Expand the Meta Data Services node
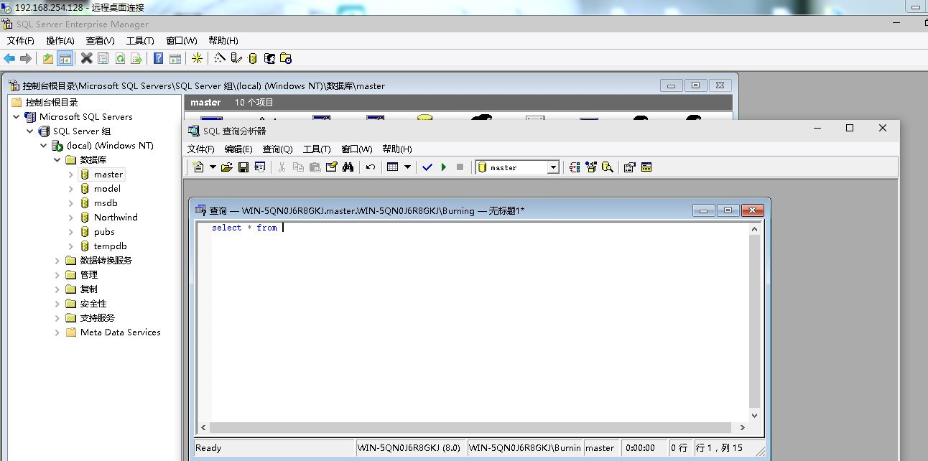Screen dimensions: 928x461 (x=57, y=332)
